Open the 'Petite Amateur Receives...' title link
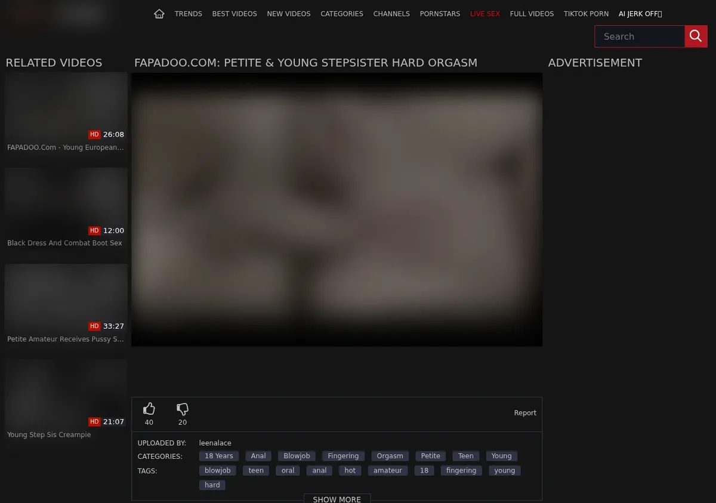Image resolution: width=716 pixels, height=503 pixels. [x=66, y=340]
